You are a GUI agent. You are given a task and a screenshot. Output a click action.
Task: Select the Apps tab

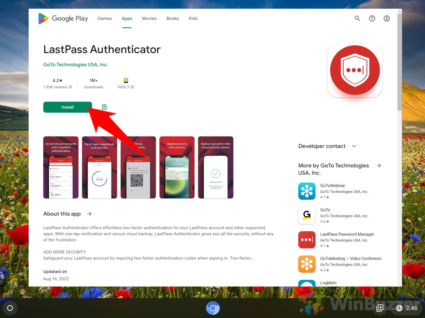[x=127, y=18]
